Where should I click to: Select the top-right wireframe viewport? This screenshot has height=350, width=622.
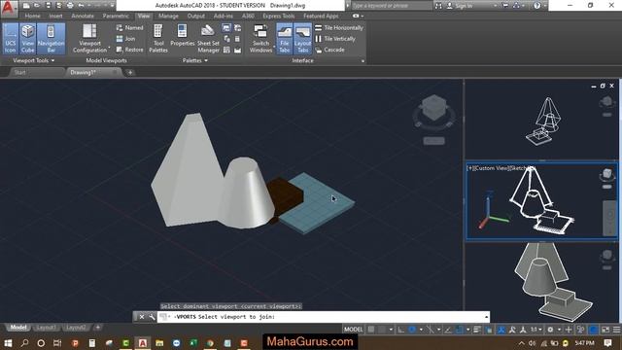tap(541, 119)
